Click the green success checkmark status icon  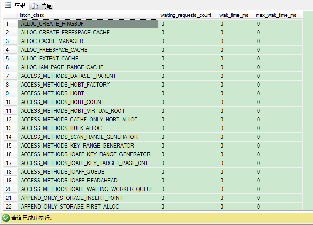5,218
